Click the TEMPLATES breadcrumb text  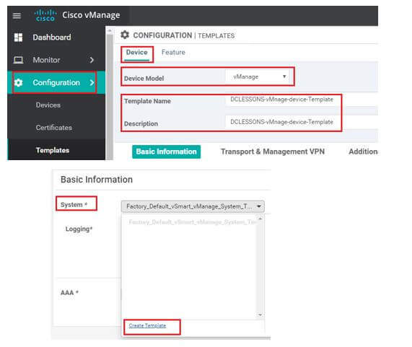[216, 36]
